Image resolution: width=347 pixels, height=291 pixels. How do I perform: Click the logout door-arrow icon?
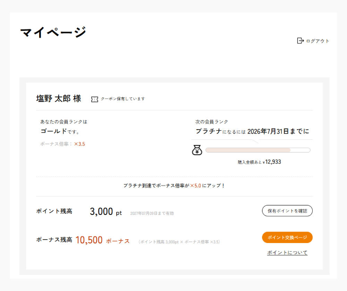point(300,41)
